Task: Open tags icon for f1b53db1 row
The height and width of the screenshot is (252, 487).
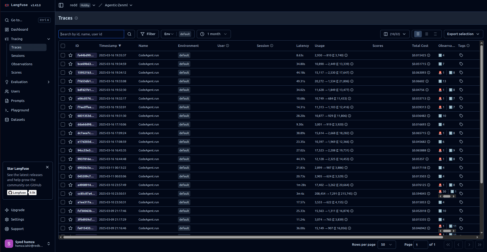Action: (x=461, y=81)
